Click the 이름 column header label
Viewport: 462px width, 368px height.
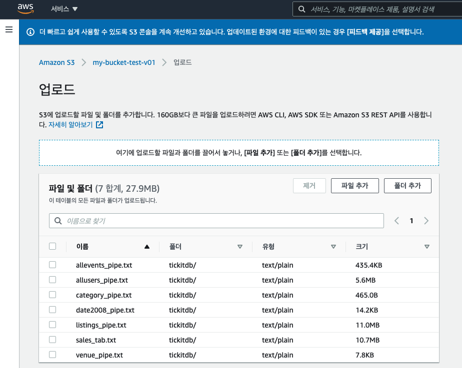coord(82,247)
